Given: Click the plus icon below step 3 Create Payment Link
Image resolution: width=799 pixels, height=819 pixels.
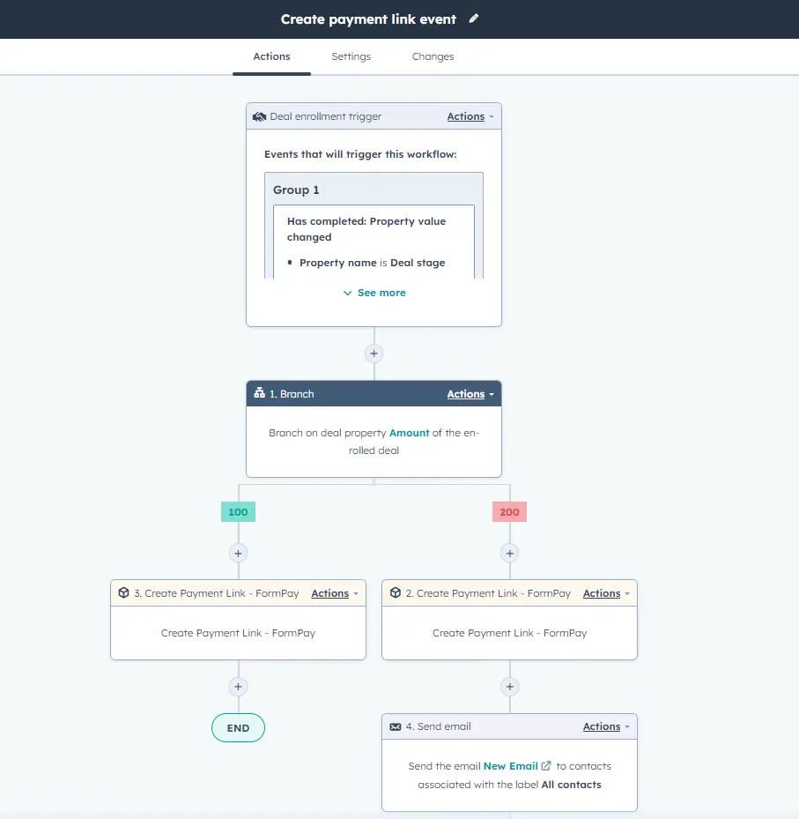Looking at the screenshot, I should [238, 686].
